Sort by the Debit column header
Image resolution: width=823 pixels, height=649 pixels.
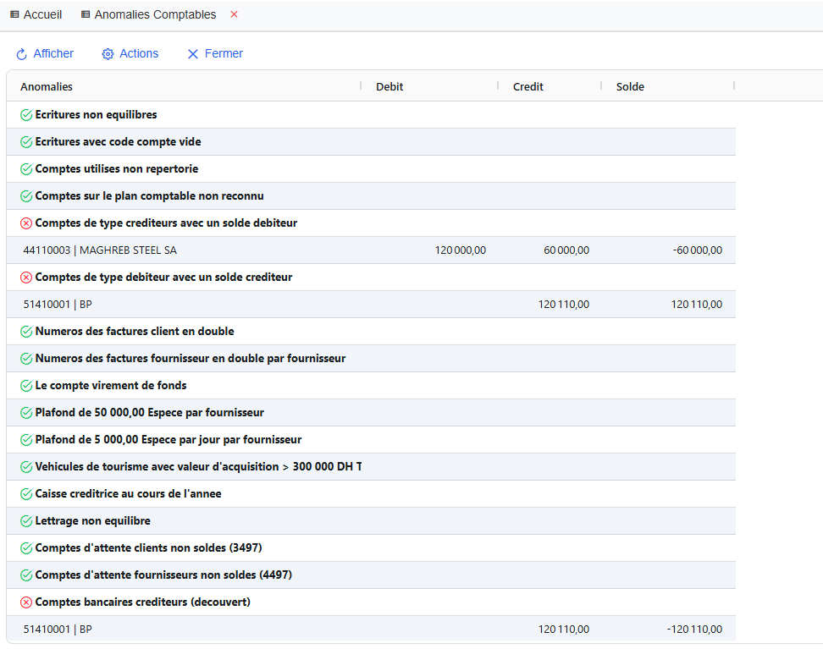(x=389, y=86)
